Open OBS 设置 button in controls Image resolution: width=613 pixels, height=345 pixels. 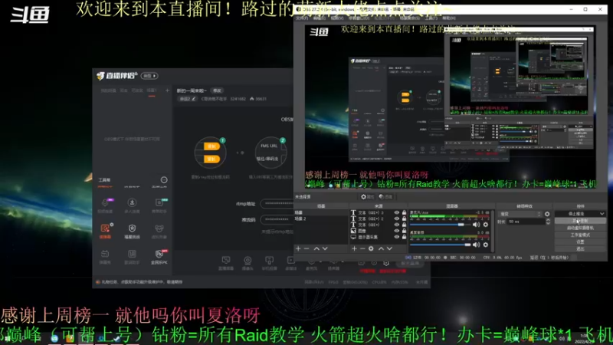pos(580,242)
